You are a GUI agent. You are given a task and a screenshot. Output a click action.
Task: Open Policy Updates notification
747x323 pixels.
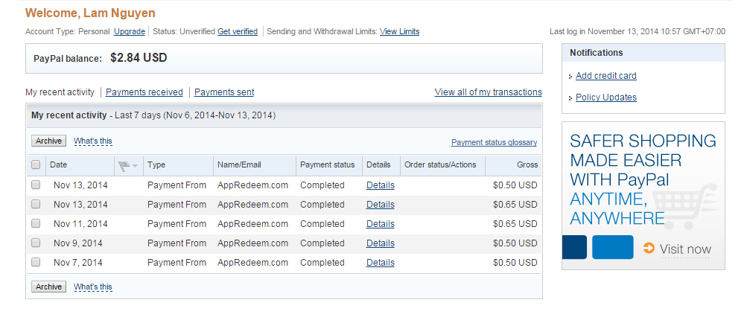(605, 97)
